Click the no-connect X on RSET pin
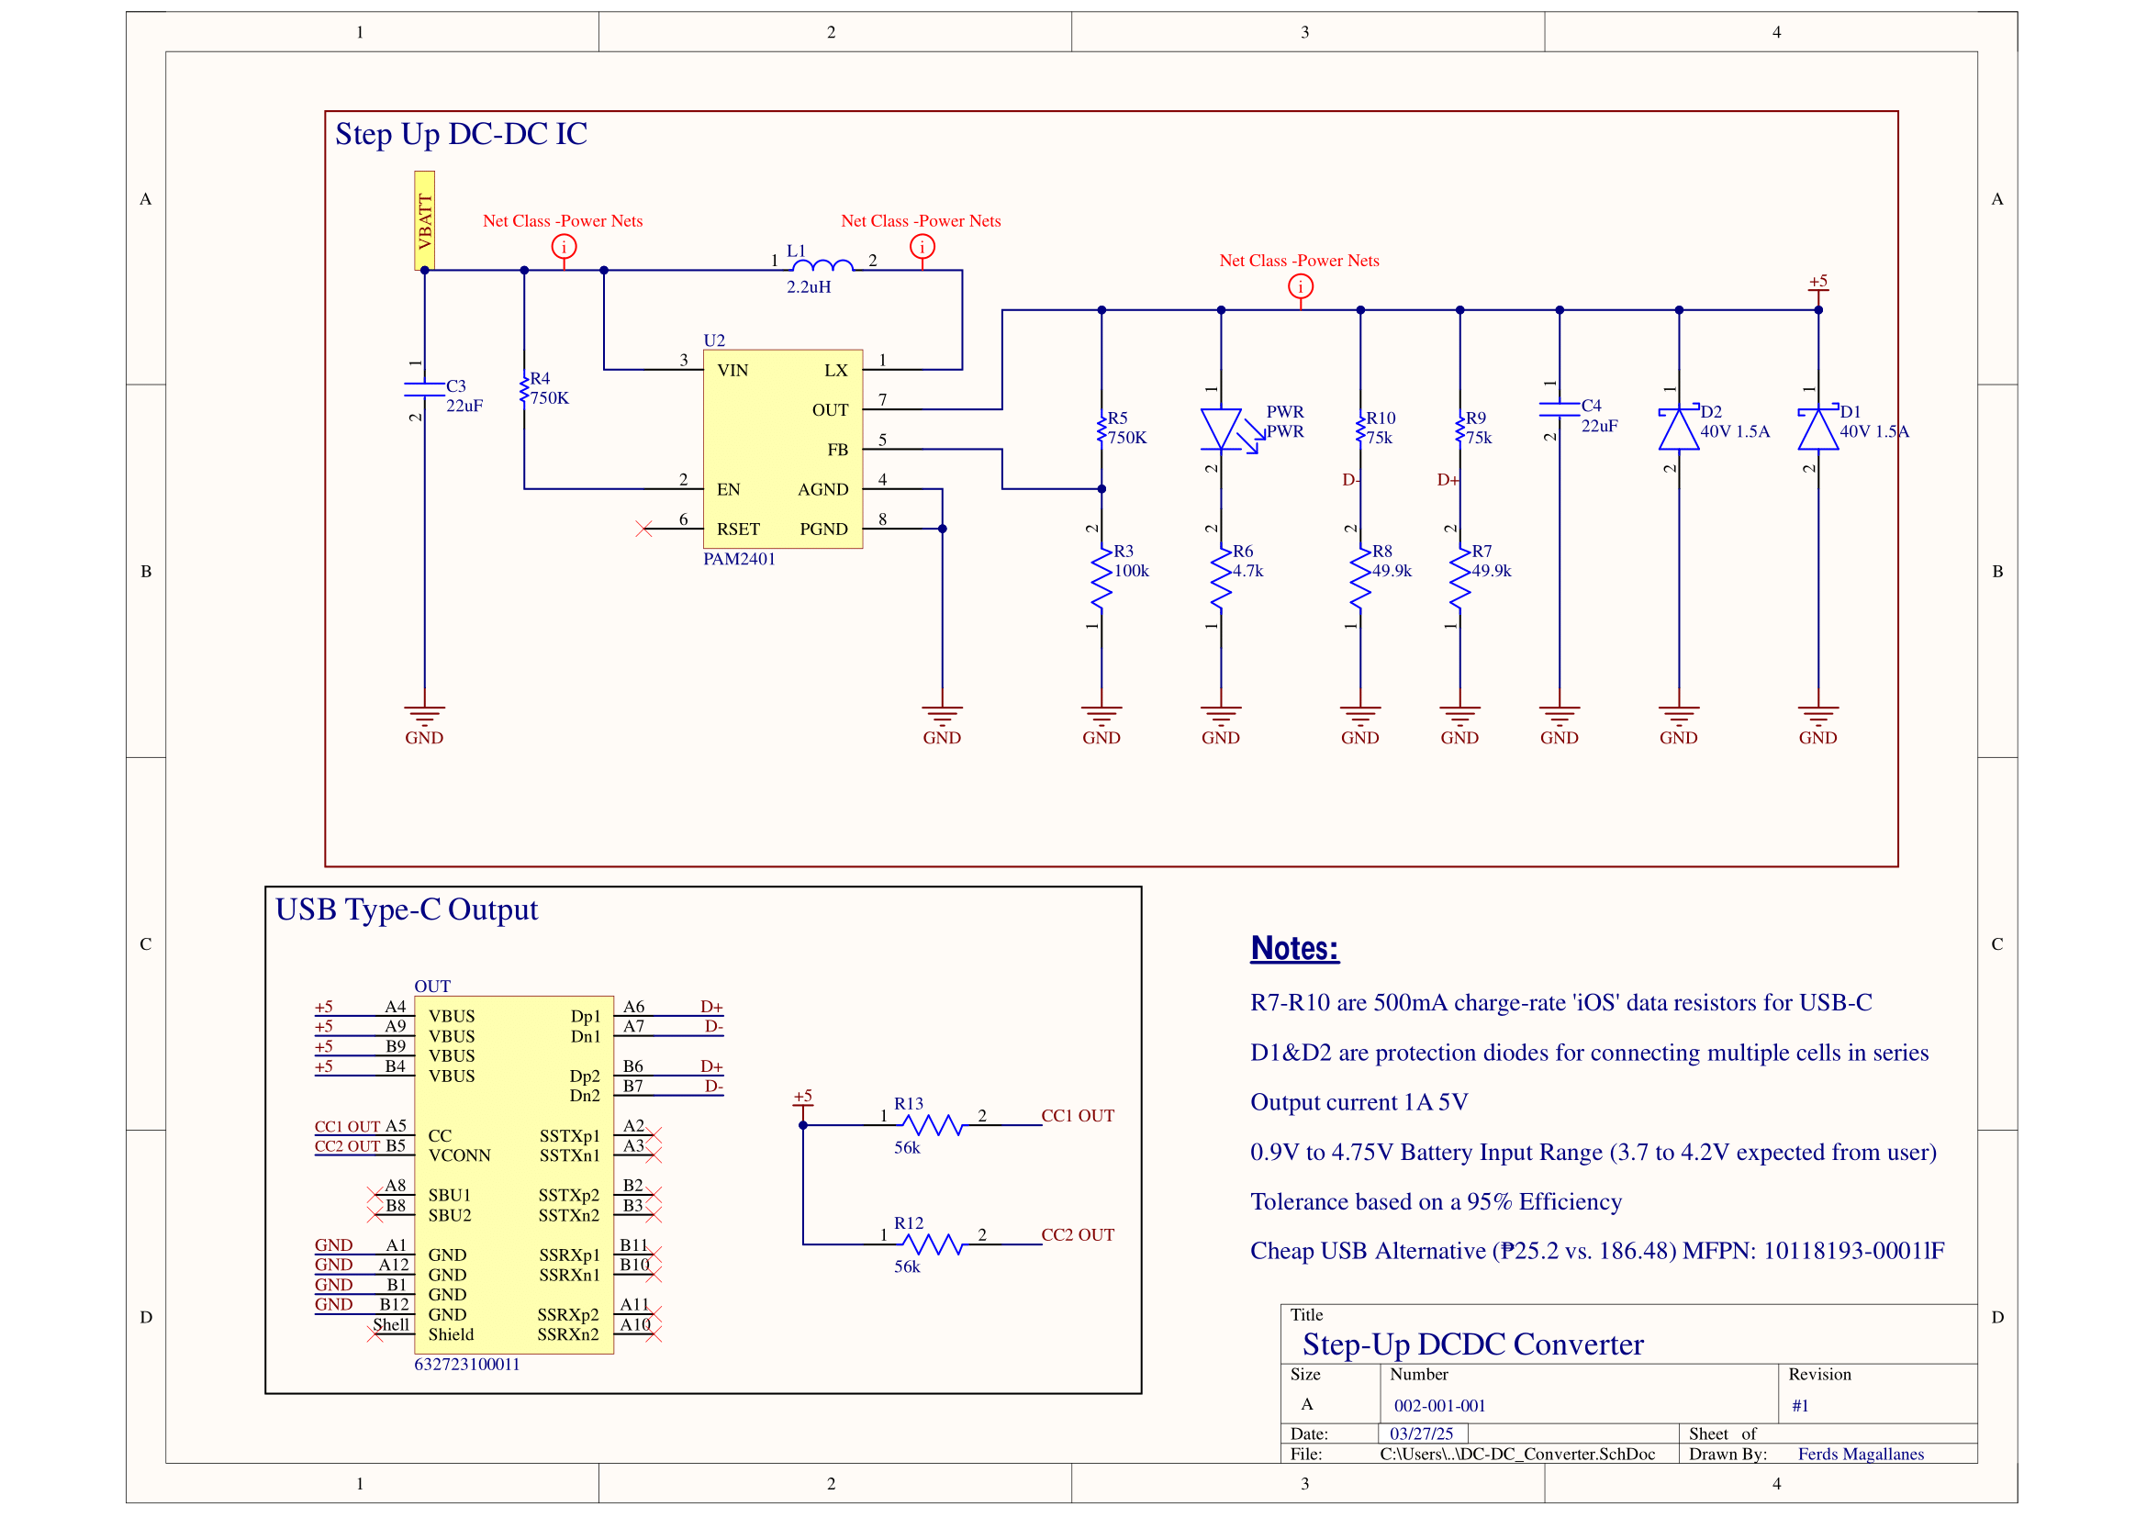Image resolution: width=2147 pixels, height=1517 pixels. [x=643, y=529]
